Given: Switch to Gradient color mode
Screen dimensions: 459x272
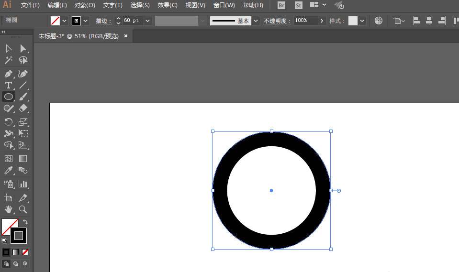Looking at the screenshot, I should tap(16, 252).
